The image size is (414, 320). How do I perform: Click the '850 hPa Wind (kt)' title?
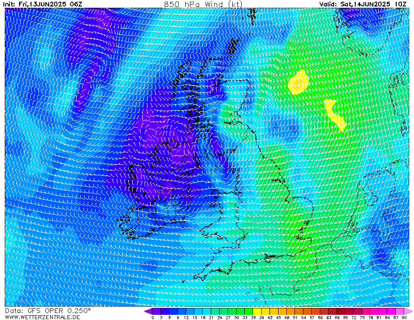pyautogui.click(x=203, y=4)
